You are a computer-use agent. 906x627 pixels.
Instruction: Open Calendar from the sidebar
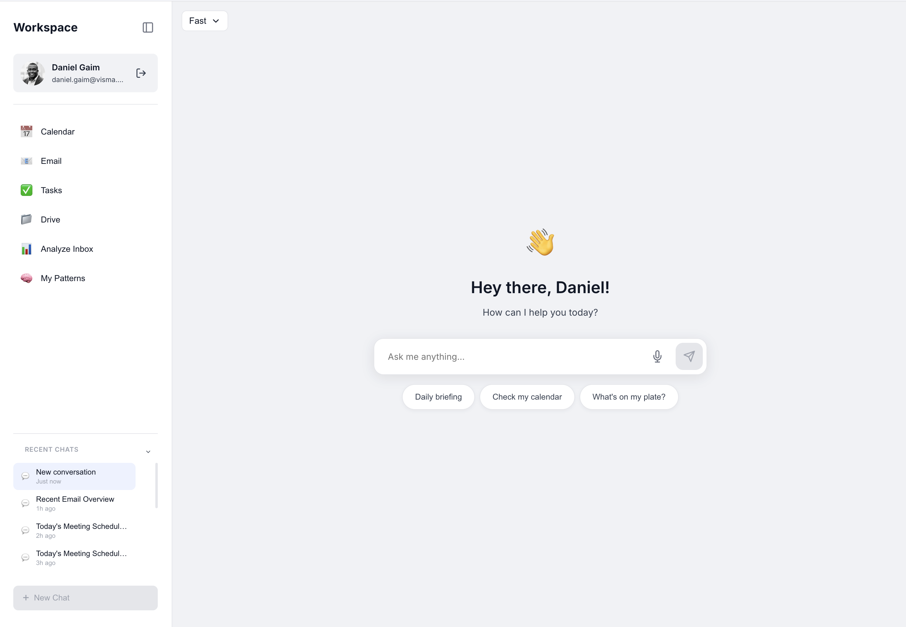pyautogui.click(x=57, y=132)
